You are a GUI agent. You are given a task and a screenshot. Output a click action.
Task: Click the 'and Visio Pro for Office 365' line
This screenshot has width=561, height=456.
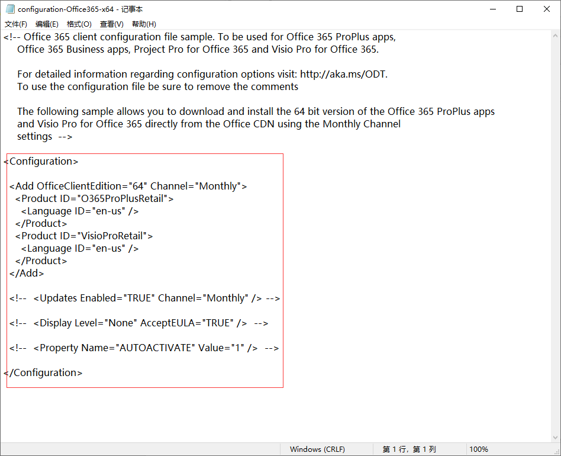[x=209, y=124]
